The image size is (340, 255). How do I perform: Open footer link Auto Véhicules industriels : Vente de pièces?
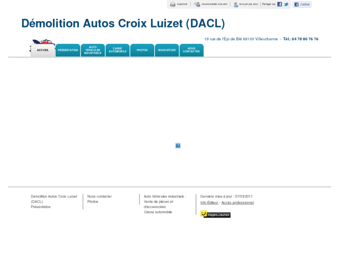coord(165,202)
